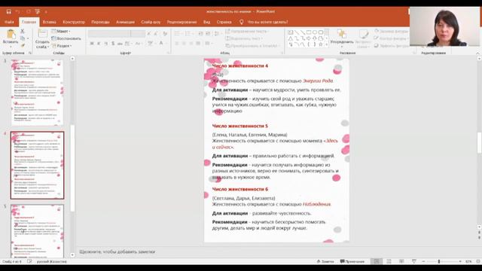Image resolution: width=482 pixels, height=271 pixels.
Task: Paste with the Вставить button
Action: point(11,38)
